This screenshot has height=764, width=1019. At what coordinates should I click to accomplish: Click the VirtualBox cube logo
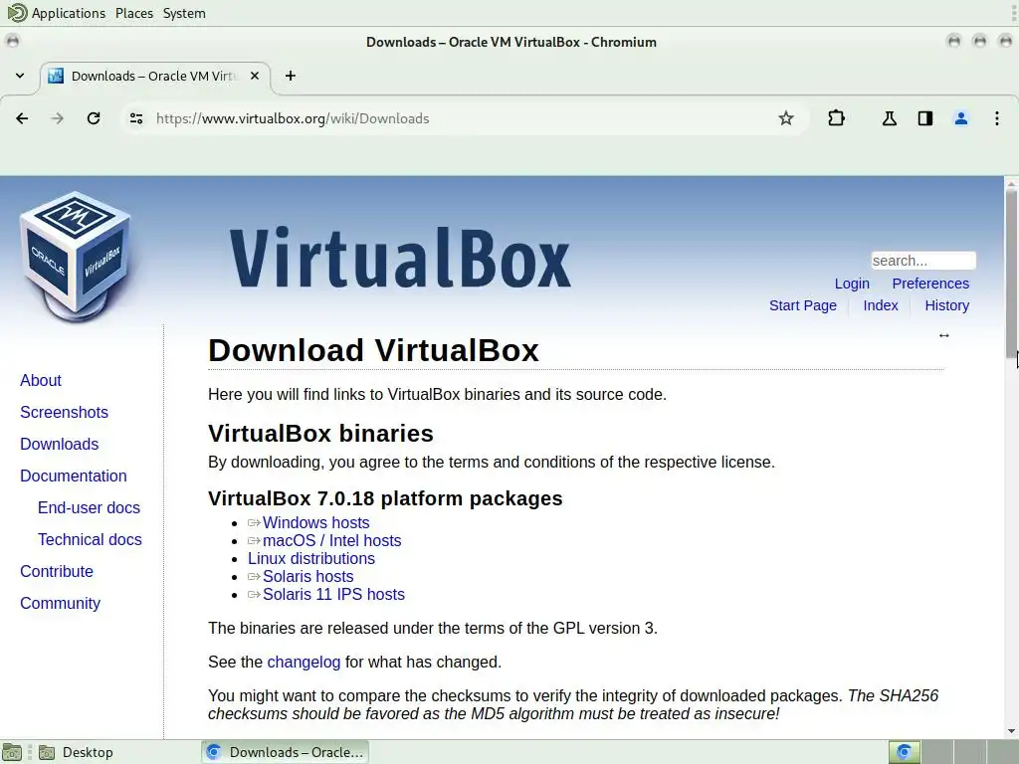[76, 257]
